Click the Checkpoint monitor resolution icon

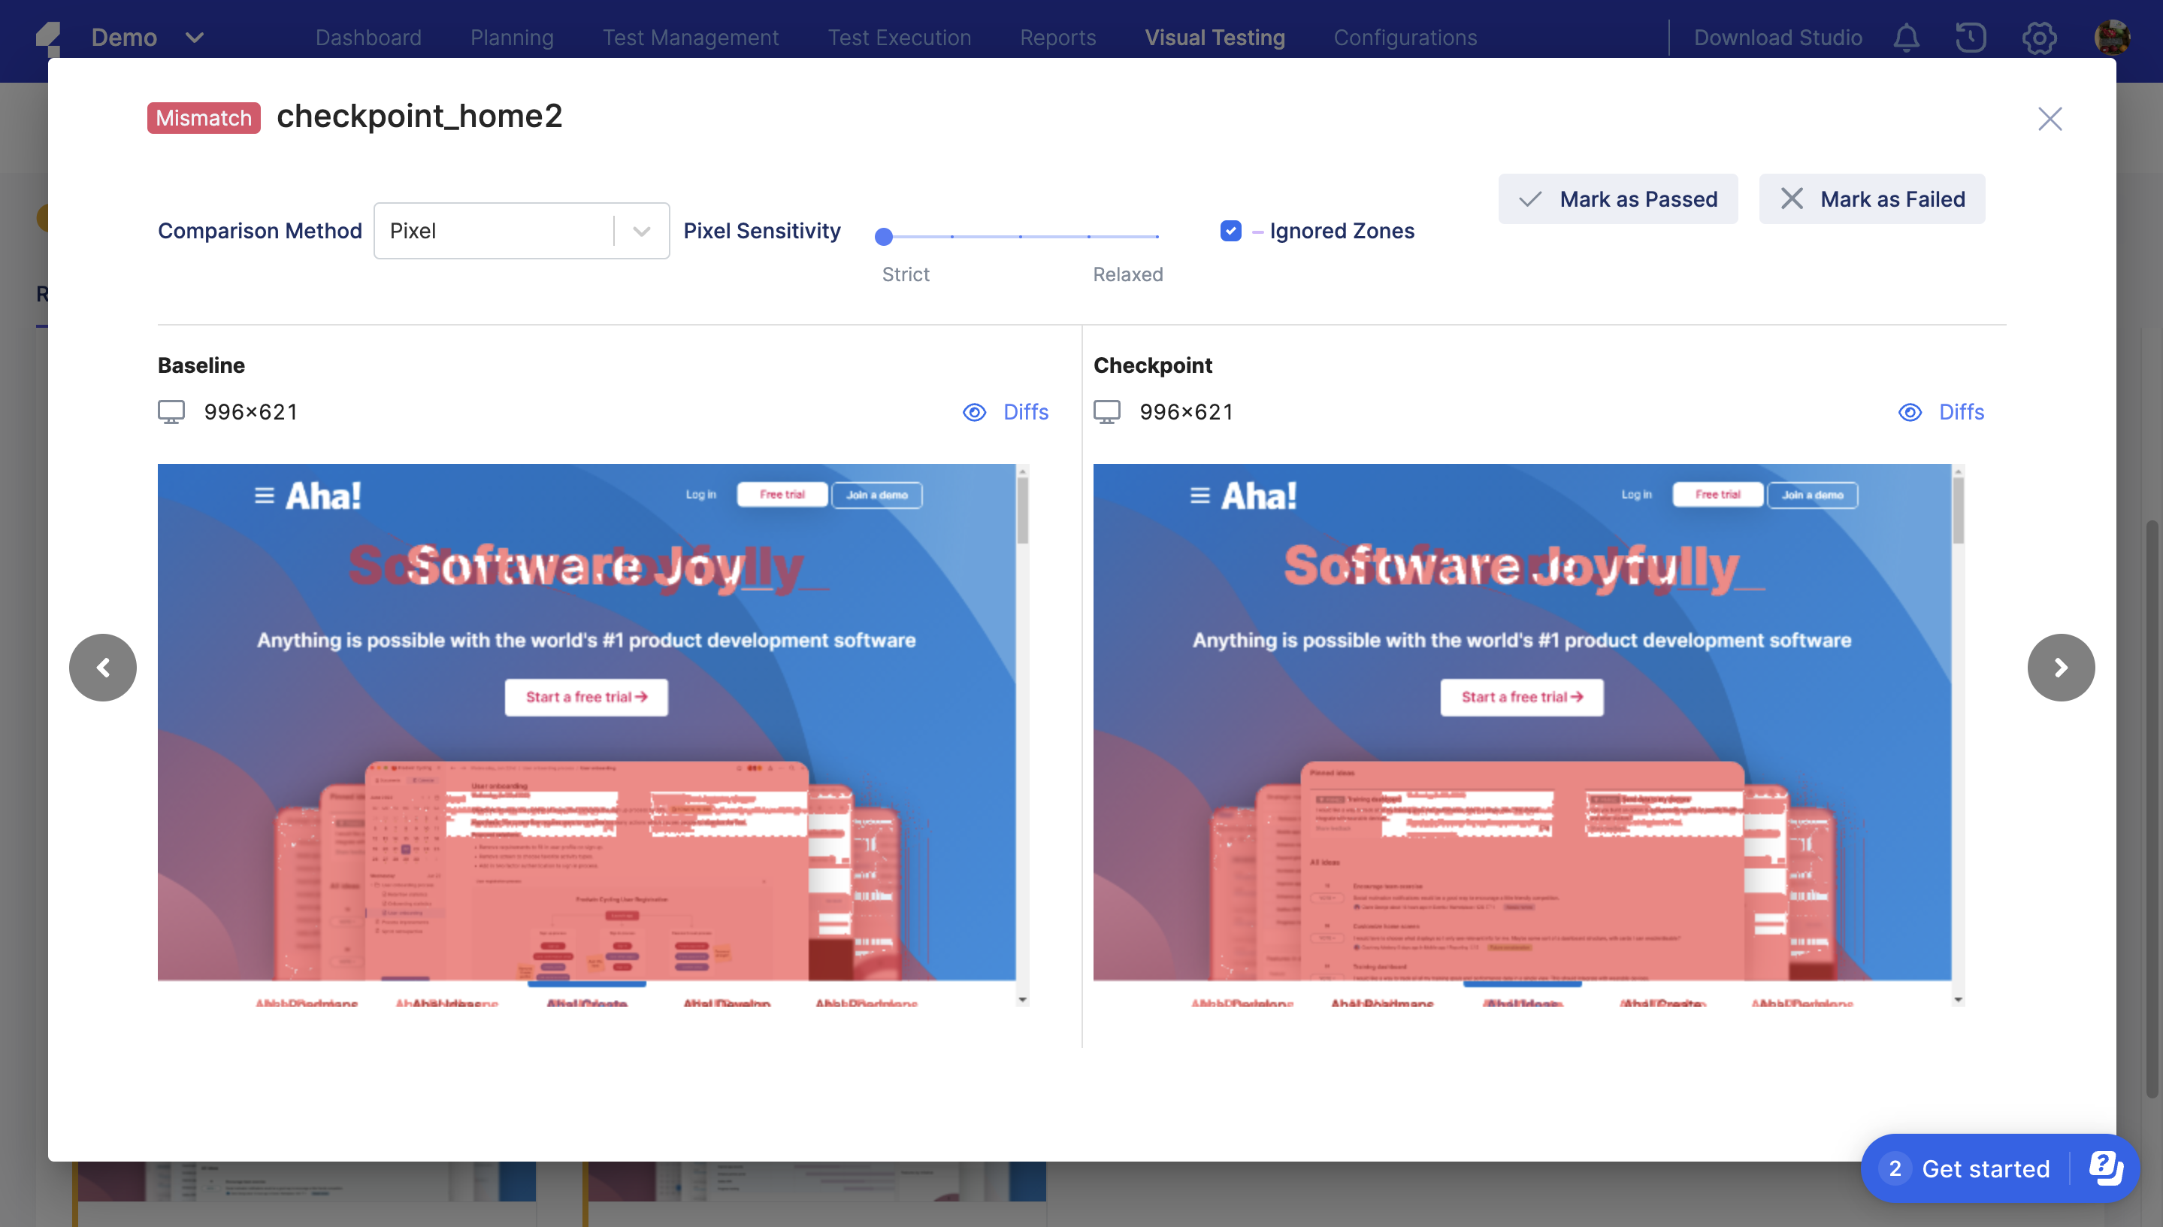click(x=1107, y=412)
